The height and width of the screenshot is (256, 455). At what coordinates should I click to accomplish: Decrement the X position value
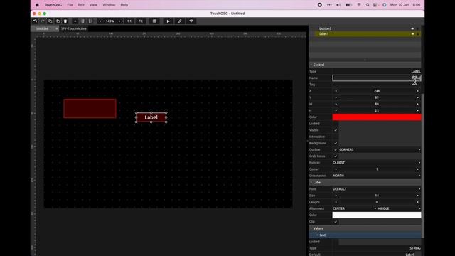[x=336, y=91]
